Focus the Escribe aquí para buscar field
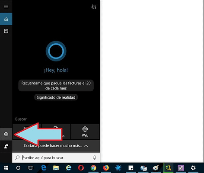This screenshot has height=173, width=204. pos(56,158)
